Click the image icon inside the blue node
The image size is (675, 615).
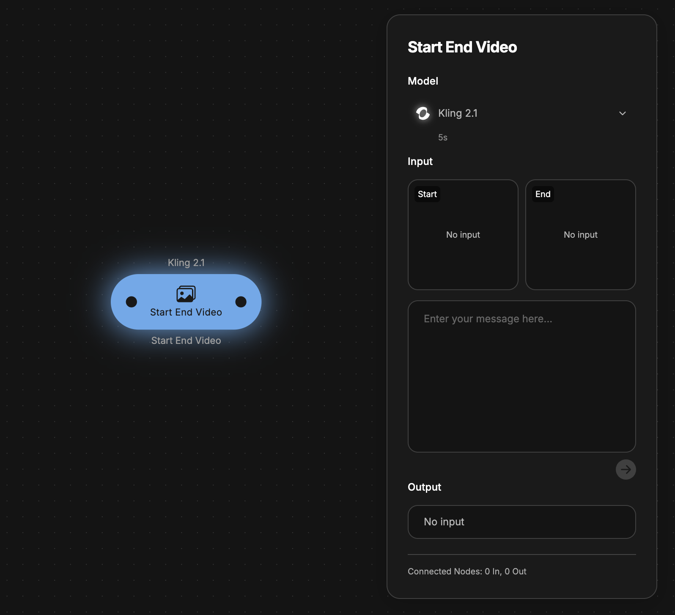point(186,294)
